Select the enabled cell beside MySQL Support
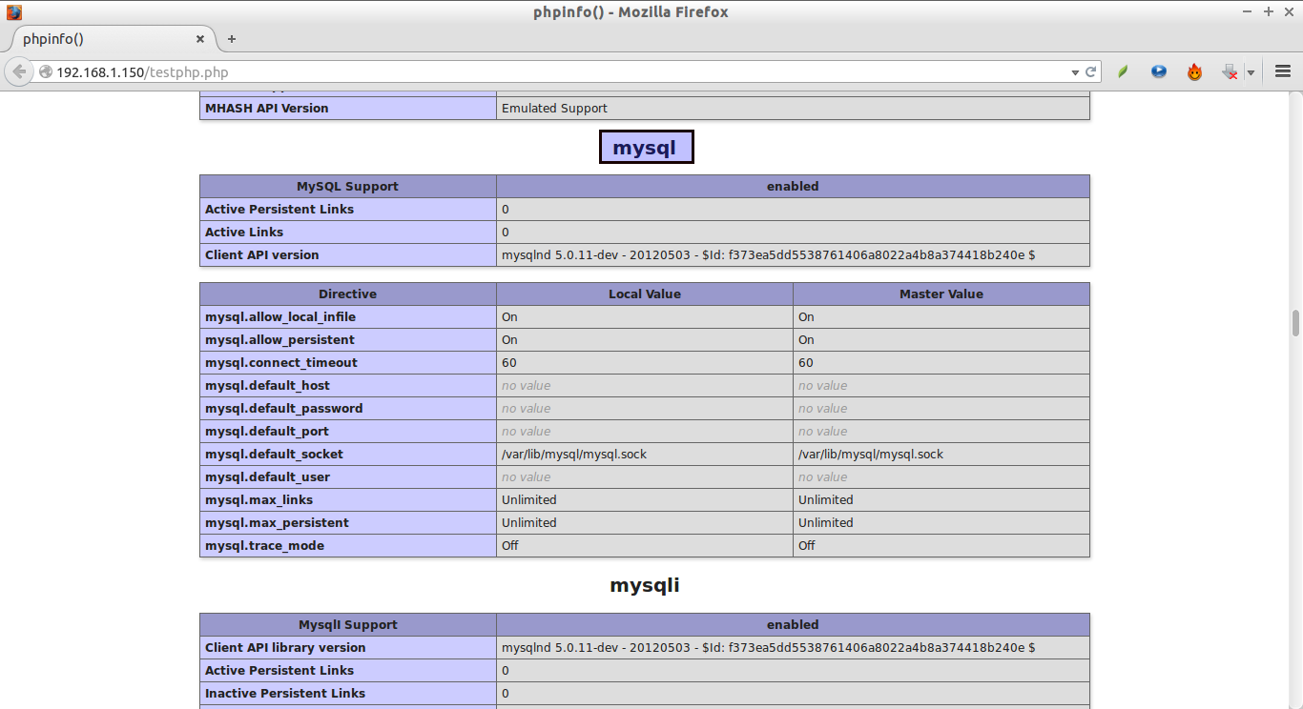Image resolution: width=1303 pixels, height=709 pixels. pyautogui.click(x=793, y=187)
